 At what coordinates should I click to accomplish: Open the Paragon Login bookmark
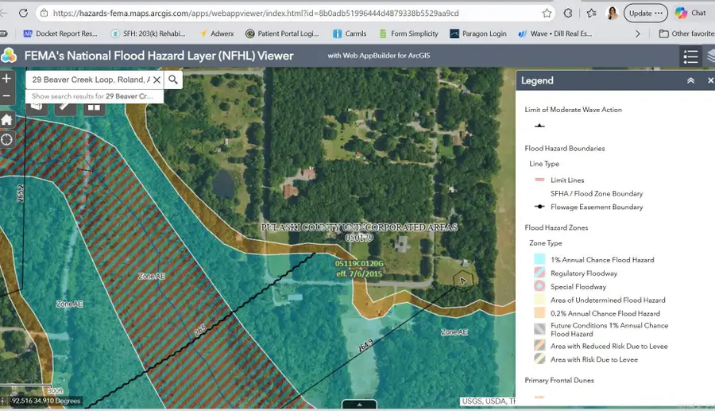point(478,33)
